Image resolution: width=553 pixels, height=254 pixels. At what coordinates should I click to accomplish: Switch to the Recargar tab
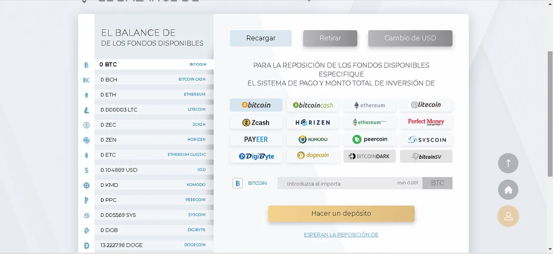(261, 38)
